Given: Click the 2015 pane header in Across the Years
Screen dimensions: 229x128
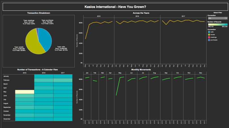Looking at the screenshot, I should pos(99,16).
